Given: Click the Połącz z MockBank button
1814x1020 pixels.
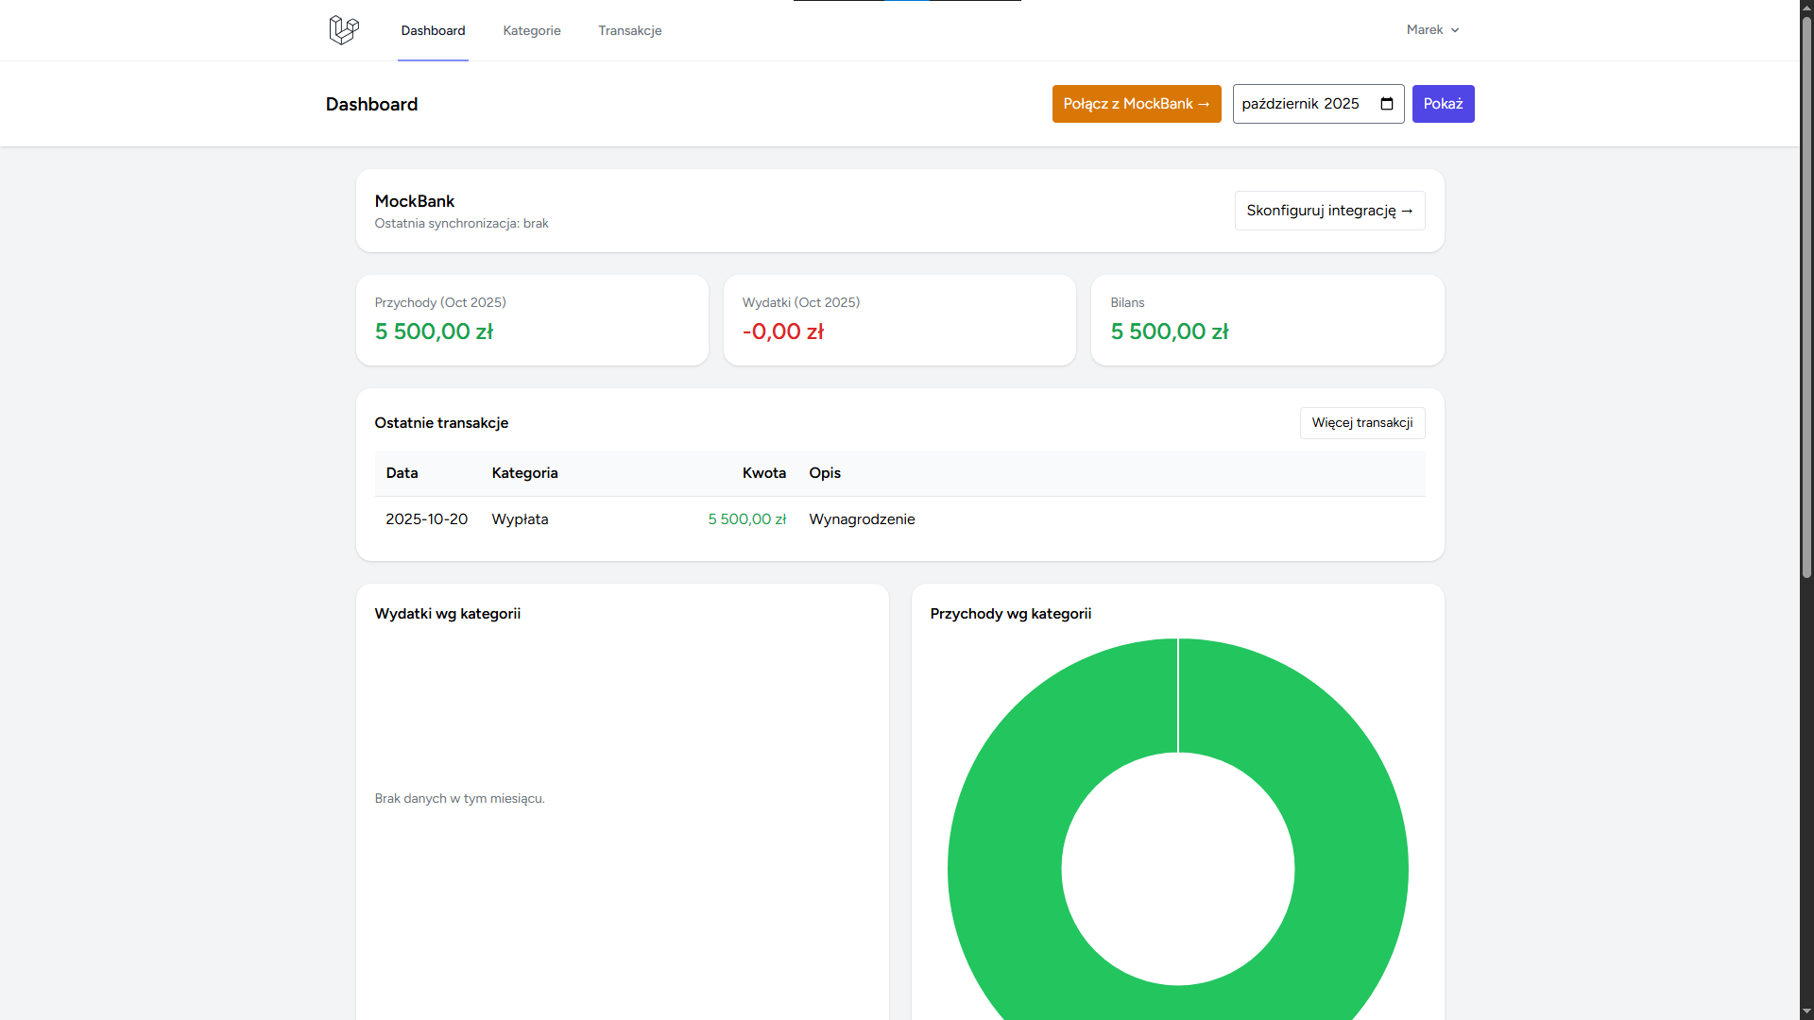Looking at the screenshot, I should pyautogui.click(x=1137, y=104).
